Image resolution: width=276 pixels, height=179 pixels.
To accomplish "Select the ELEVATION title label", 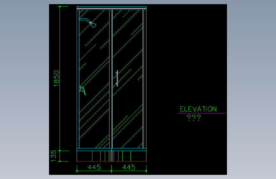I will tap(198, 109).
